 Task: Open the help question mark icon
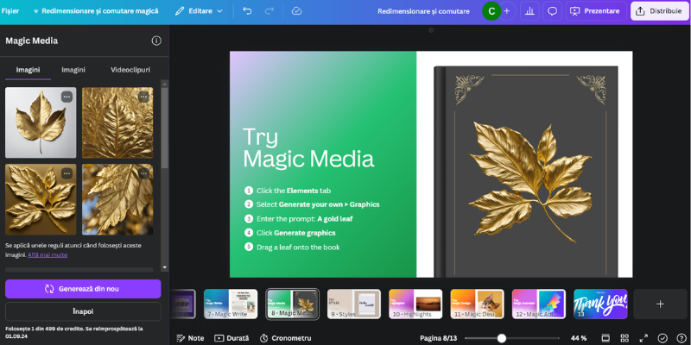[x=680, y=338]
